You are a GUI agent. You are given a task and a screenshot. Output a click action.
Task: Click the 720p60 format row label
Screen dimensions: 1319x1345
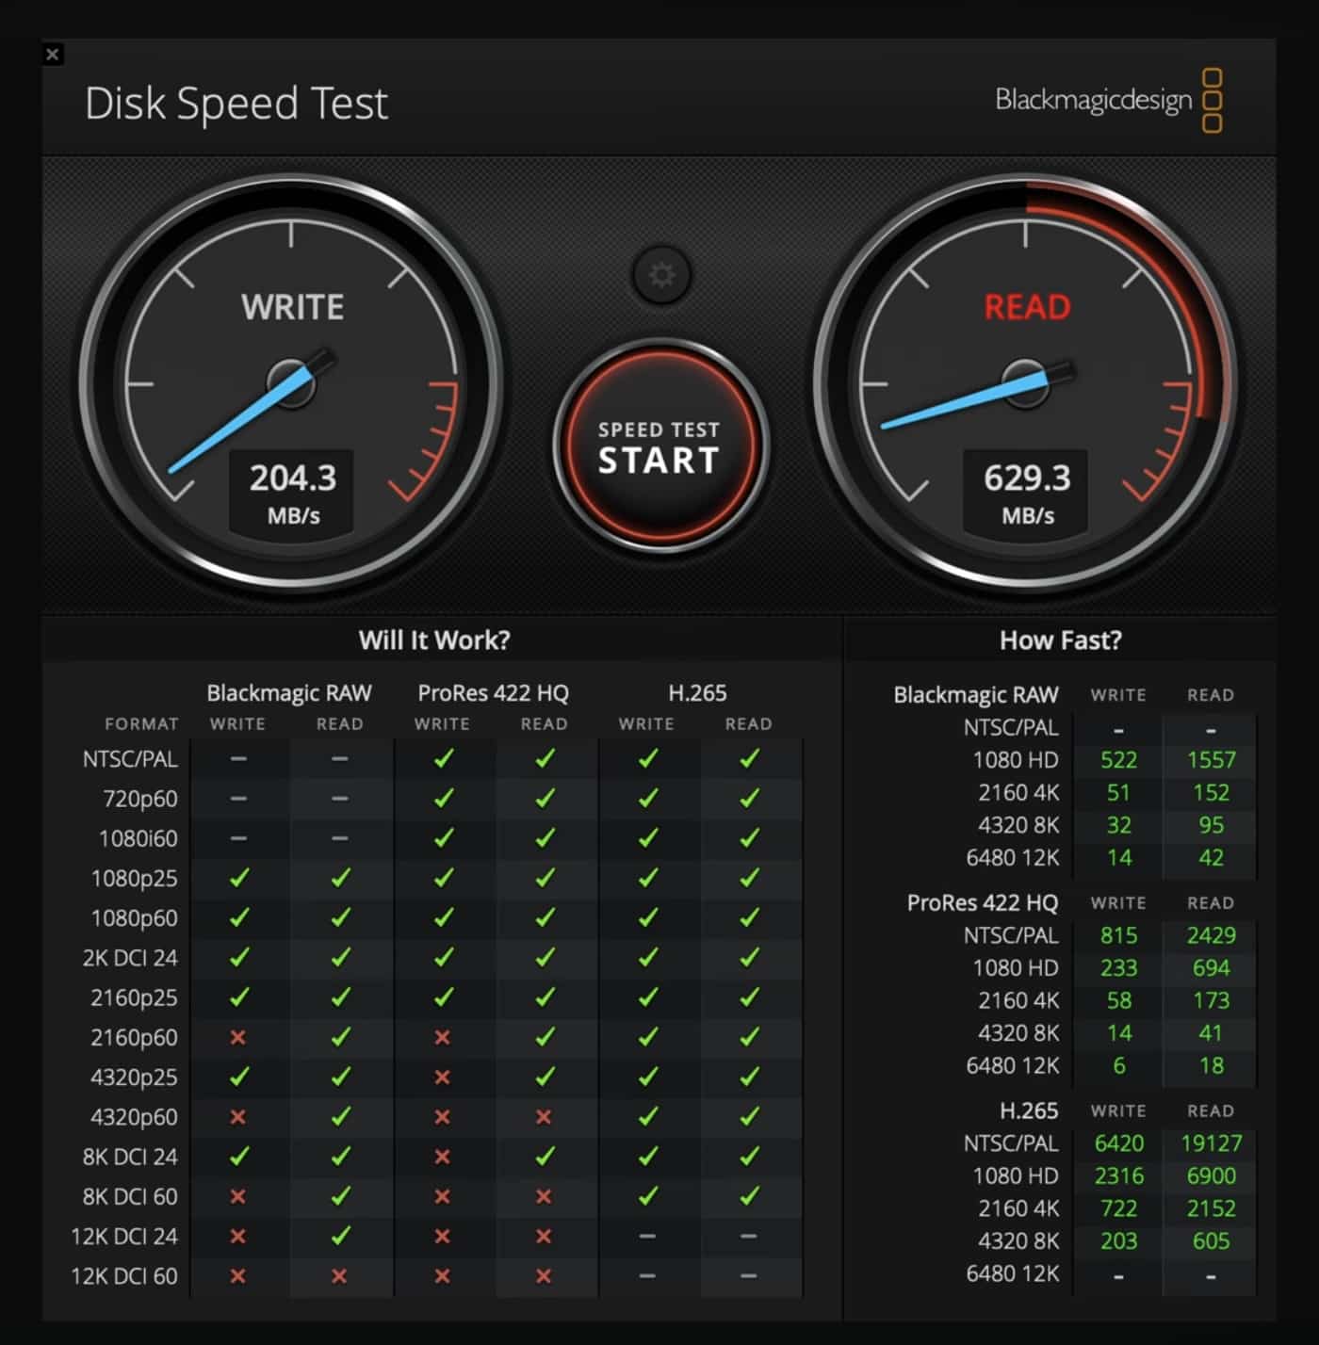pyautogui.click(x=140, y=799)
